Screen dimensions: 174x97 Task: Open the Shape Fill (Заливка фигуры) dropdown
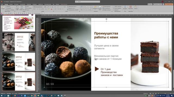point(107,6)
